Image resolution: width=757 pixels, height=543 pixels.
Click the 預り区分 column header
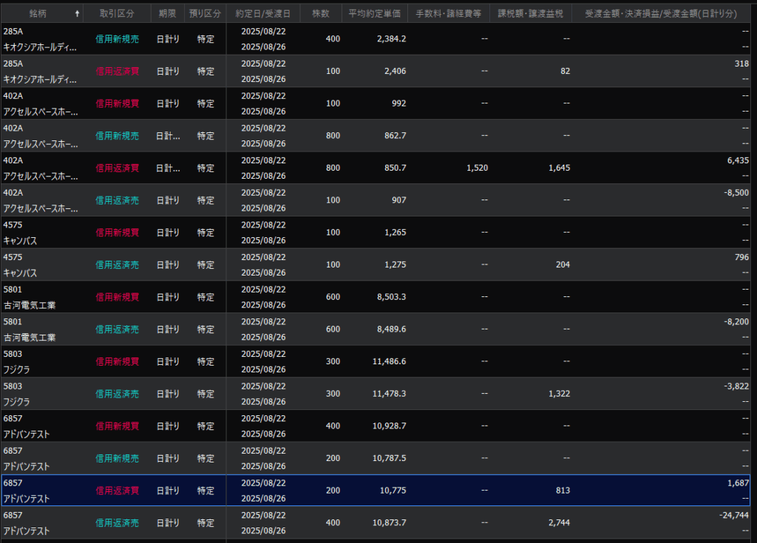point(205,13)
